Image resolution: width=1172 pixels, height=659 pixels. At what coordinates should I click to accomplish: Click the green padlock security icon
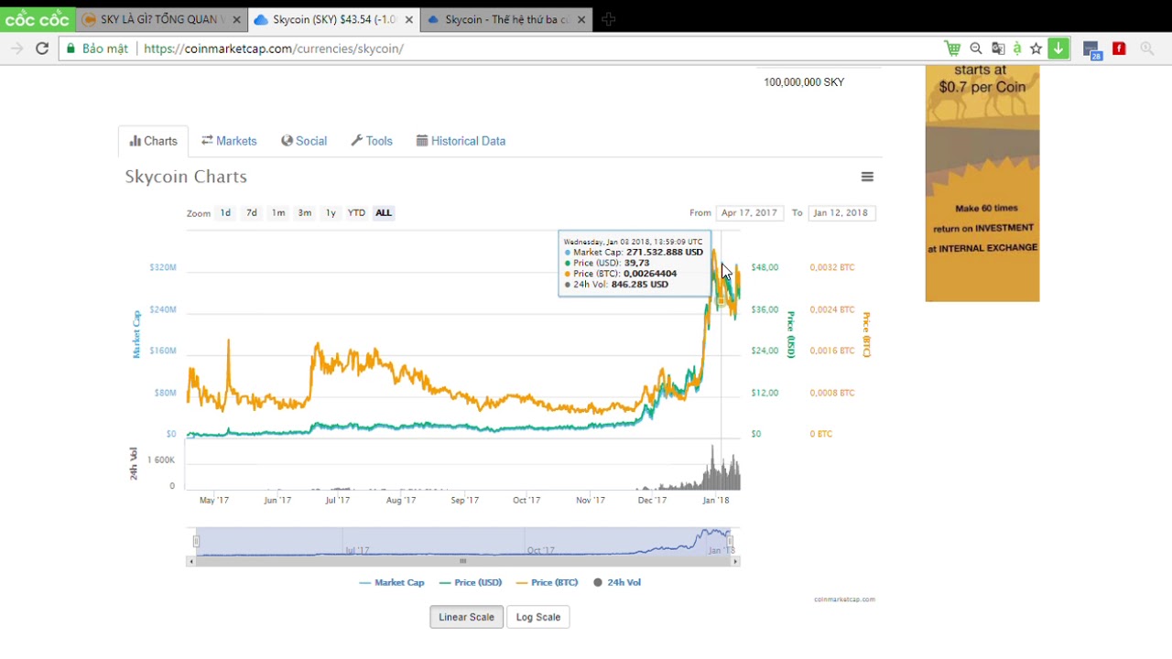pos(71,49)
